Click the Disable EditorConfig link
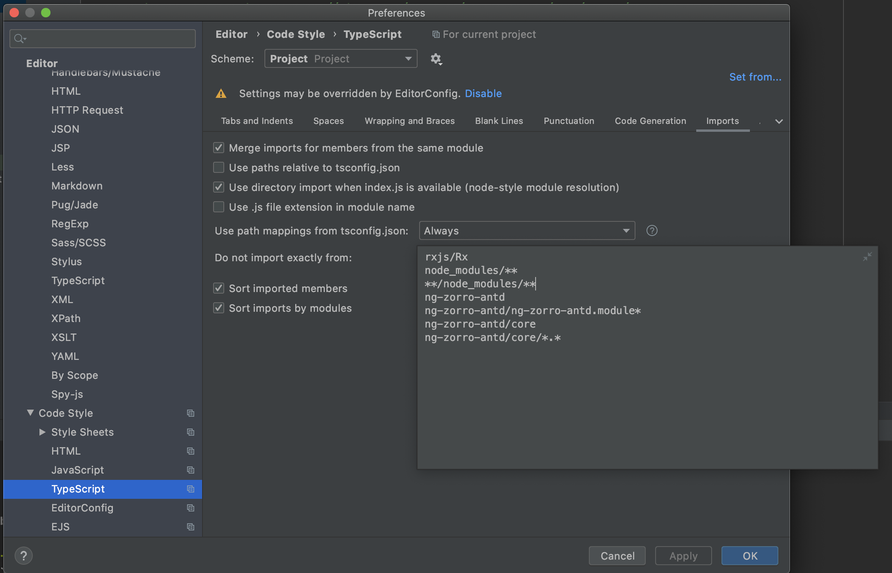 point(483,94)
